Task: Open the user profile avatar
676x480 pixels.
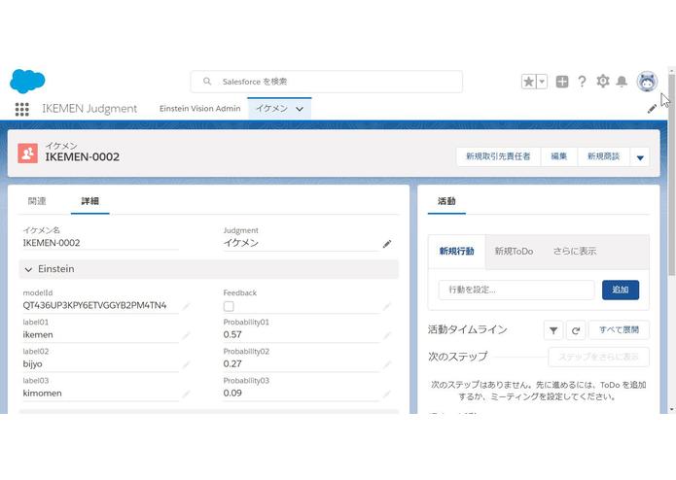Action: point(647,82)
